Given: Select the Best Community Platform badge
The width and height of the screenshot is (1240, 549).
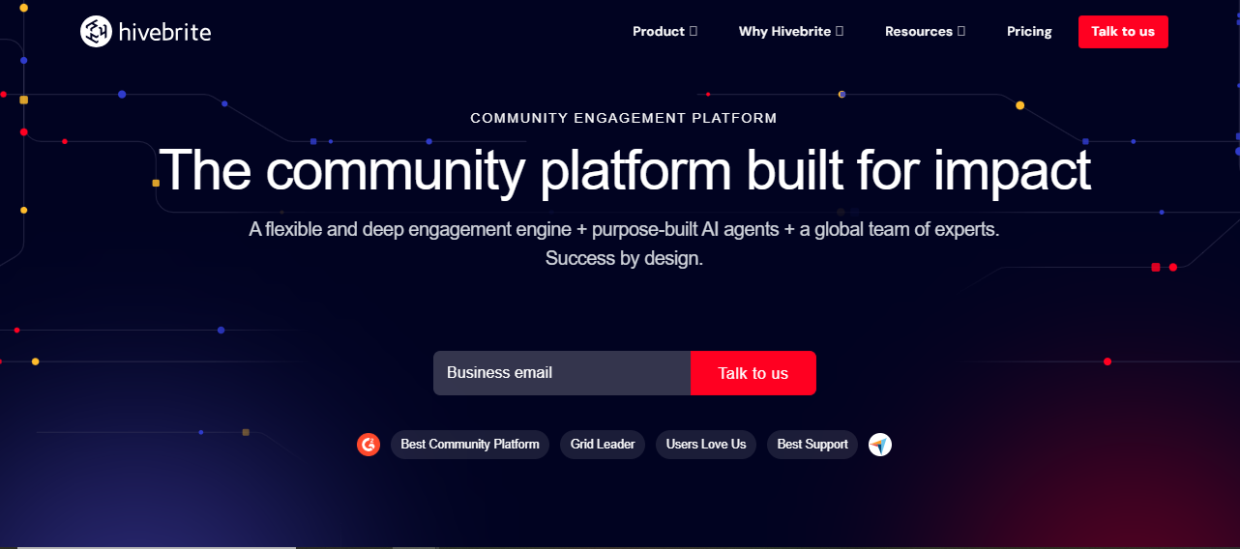Looking at the screenshot, I should (470, 445).
